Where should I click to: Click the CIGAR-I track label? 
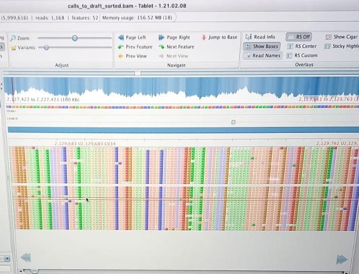tap(12, 111)
